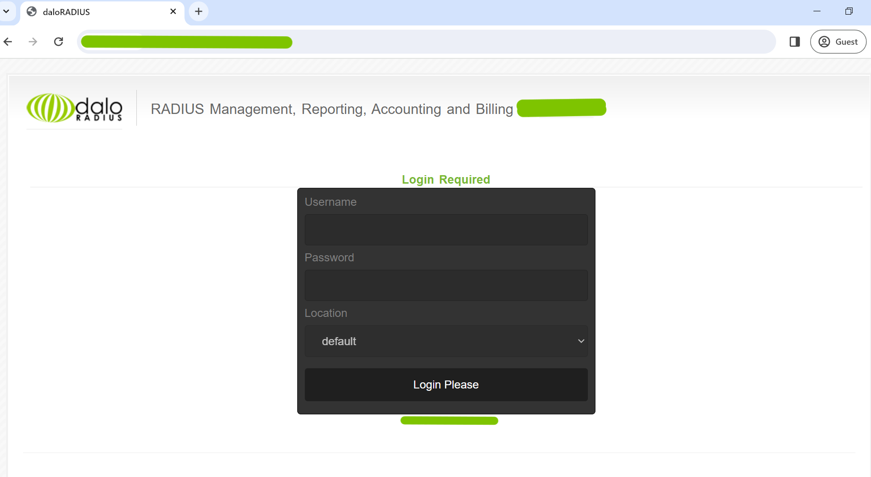Focus the Password input field
Viewport: 871px width, 477px height.
446,285
